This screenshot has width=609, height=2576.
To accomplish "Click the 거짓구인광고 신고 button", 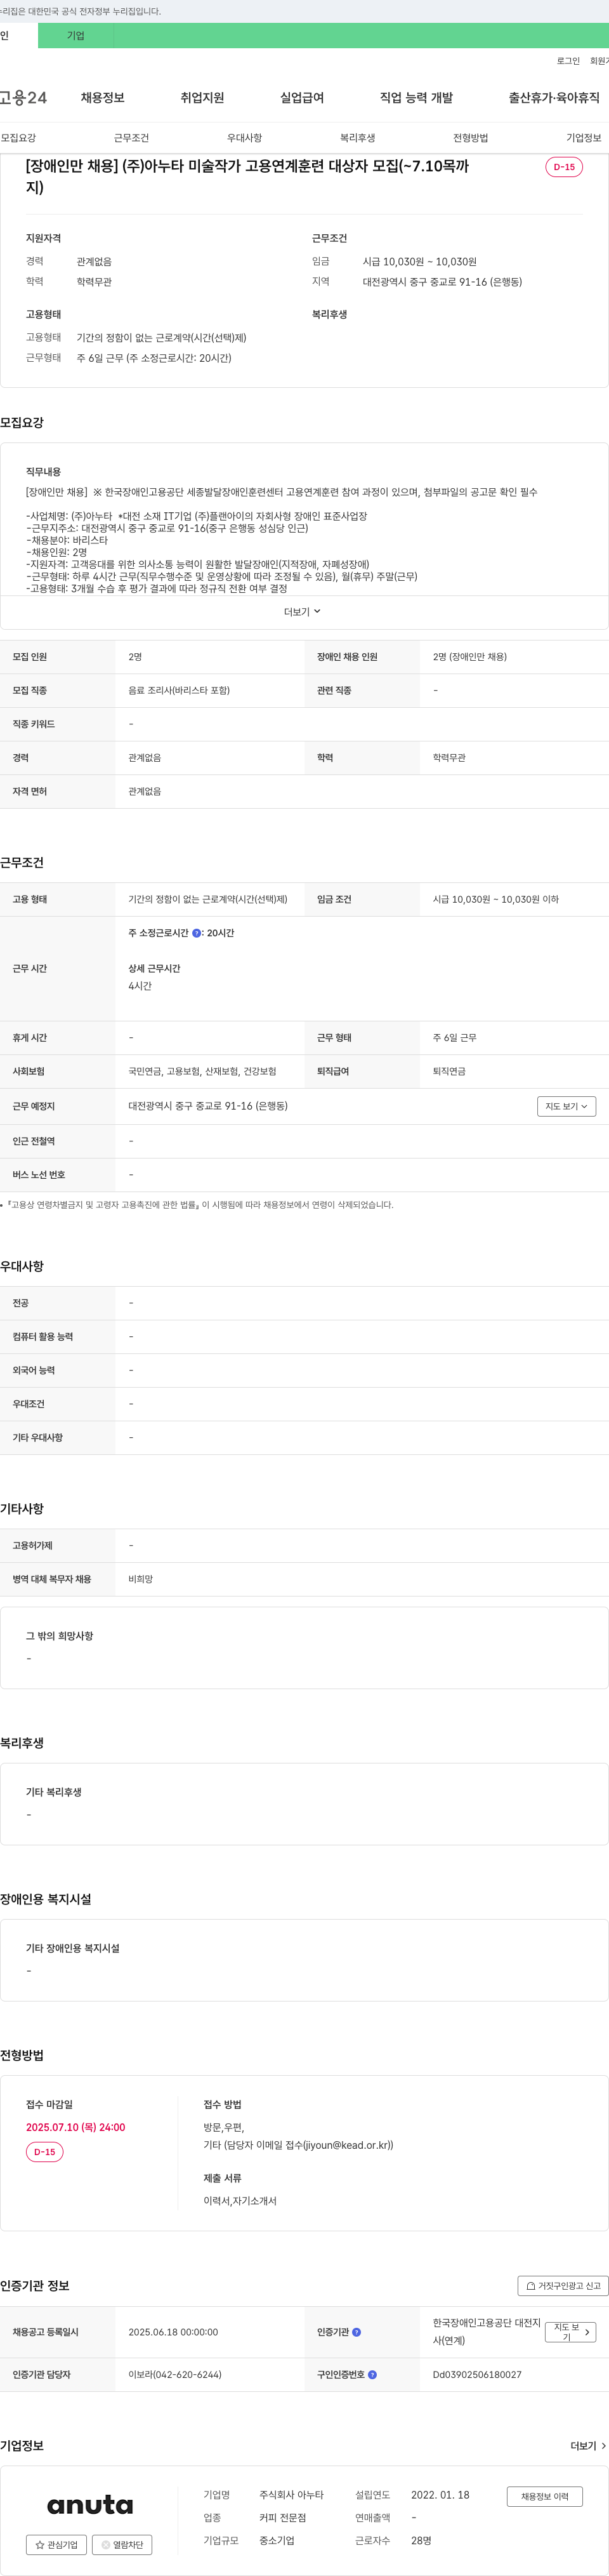I will point(563,2286).
